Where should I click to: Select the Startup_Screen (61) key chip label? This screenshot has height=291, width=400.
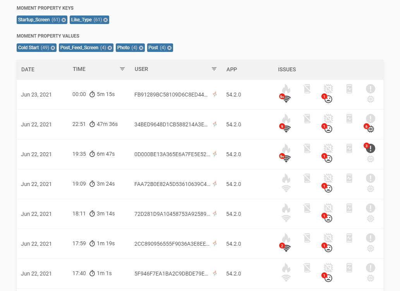click(39, 20)
